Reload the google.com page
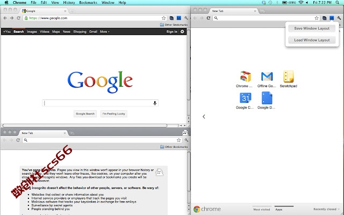Viewport: 344px width, 215px height. [18, 18]
